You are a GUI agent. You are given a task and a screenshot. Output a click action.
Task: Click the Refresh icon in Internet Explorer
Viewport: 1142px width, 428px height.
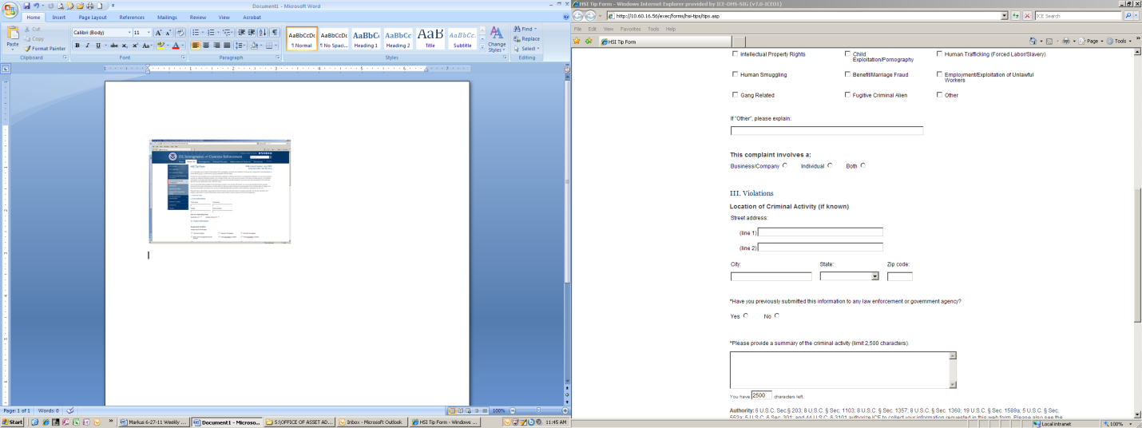[x=1015, y=16]
